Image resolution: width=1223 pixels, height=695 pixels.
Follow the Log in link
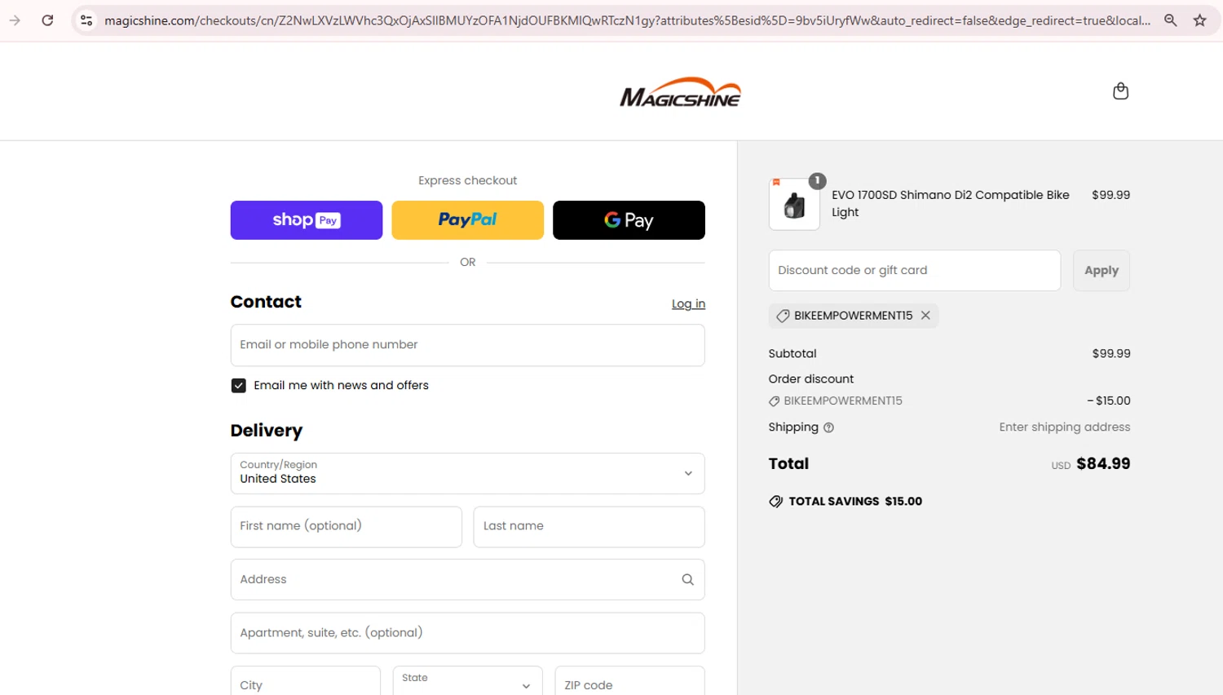(x=688, y=303)
